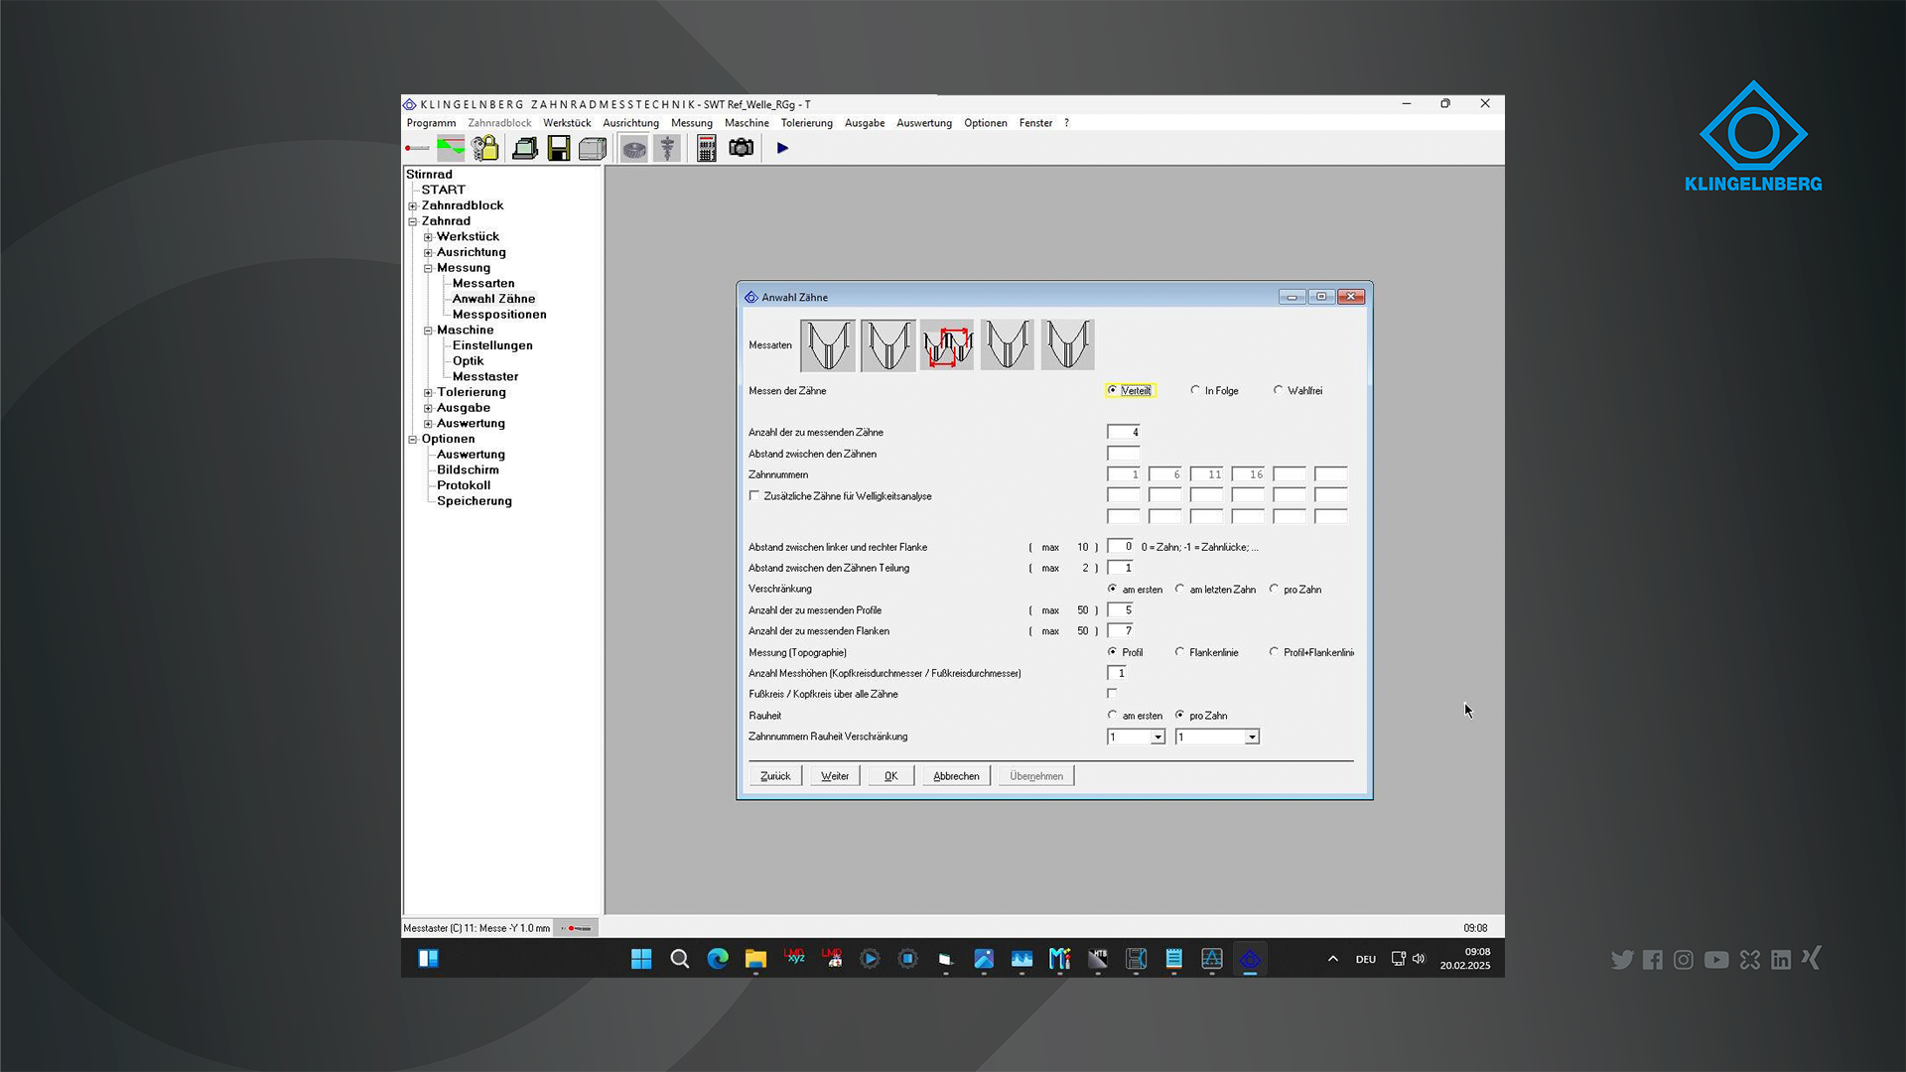Image resolution: width=1906 pixels, height=1072 pixels.
Task: Collapse the Optionen tree node
Action: click(413, 440)
